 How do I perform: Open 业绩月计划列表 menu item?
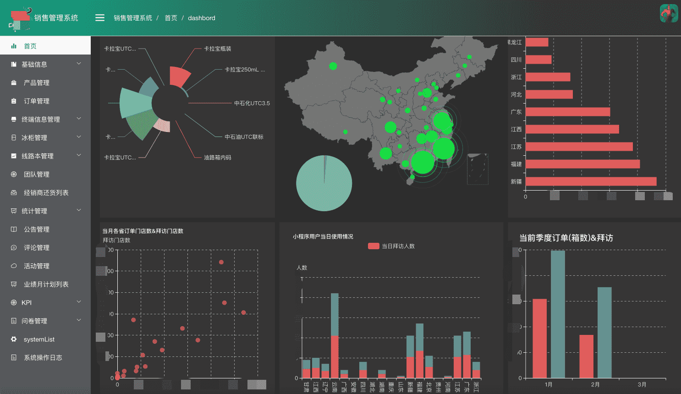(45, 284)
